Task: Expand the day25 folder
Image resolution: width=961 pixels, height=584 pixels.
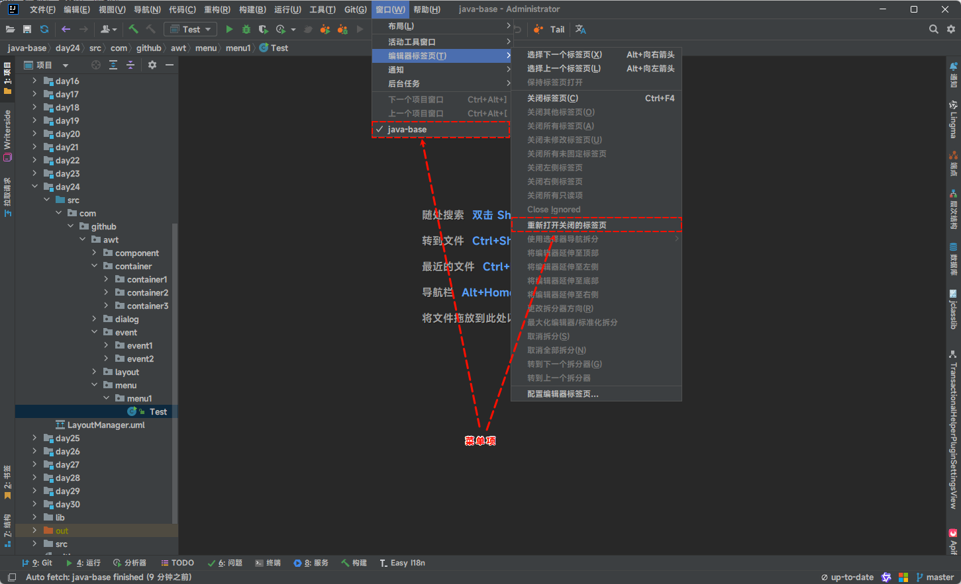Action: point(34,438)
